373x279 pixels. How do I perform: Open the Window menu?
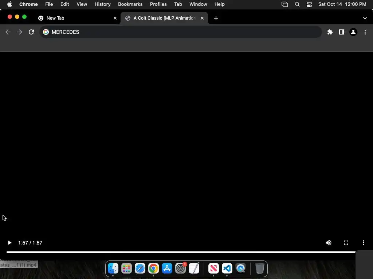point(198,4)
